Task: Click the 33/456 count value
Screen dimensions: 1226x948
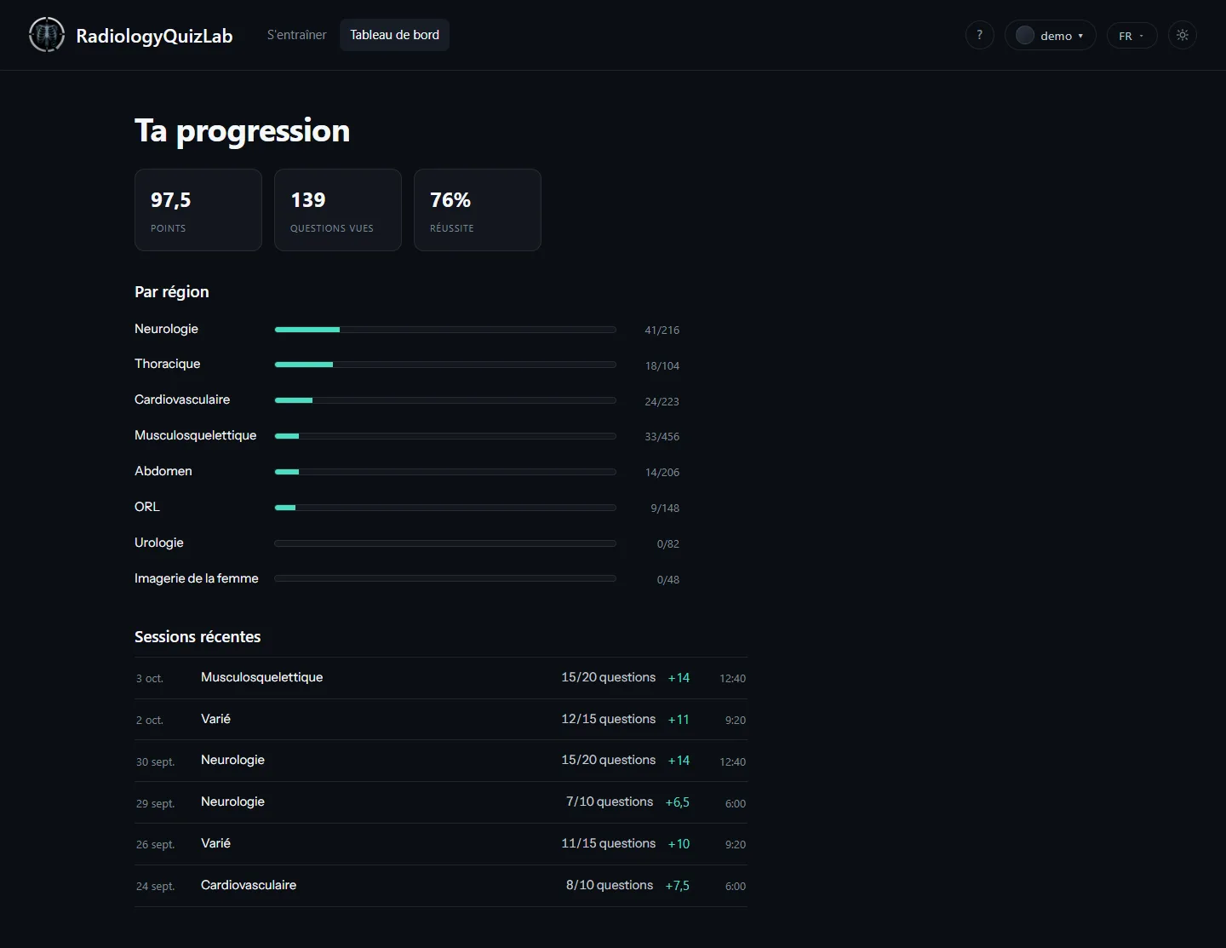Action: (x=662, y=437)
